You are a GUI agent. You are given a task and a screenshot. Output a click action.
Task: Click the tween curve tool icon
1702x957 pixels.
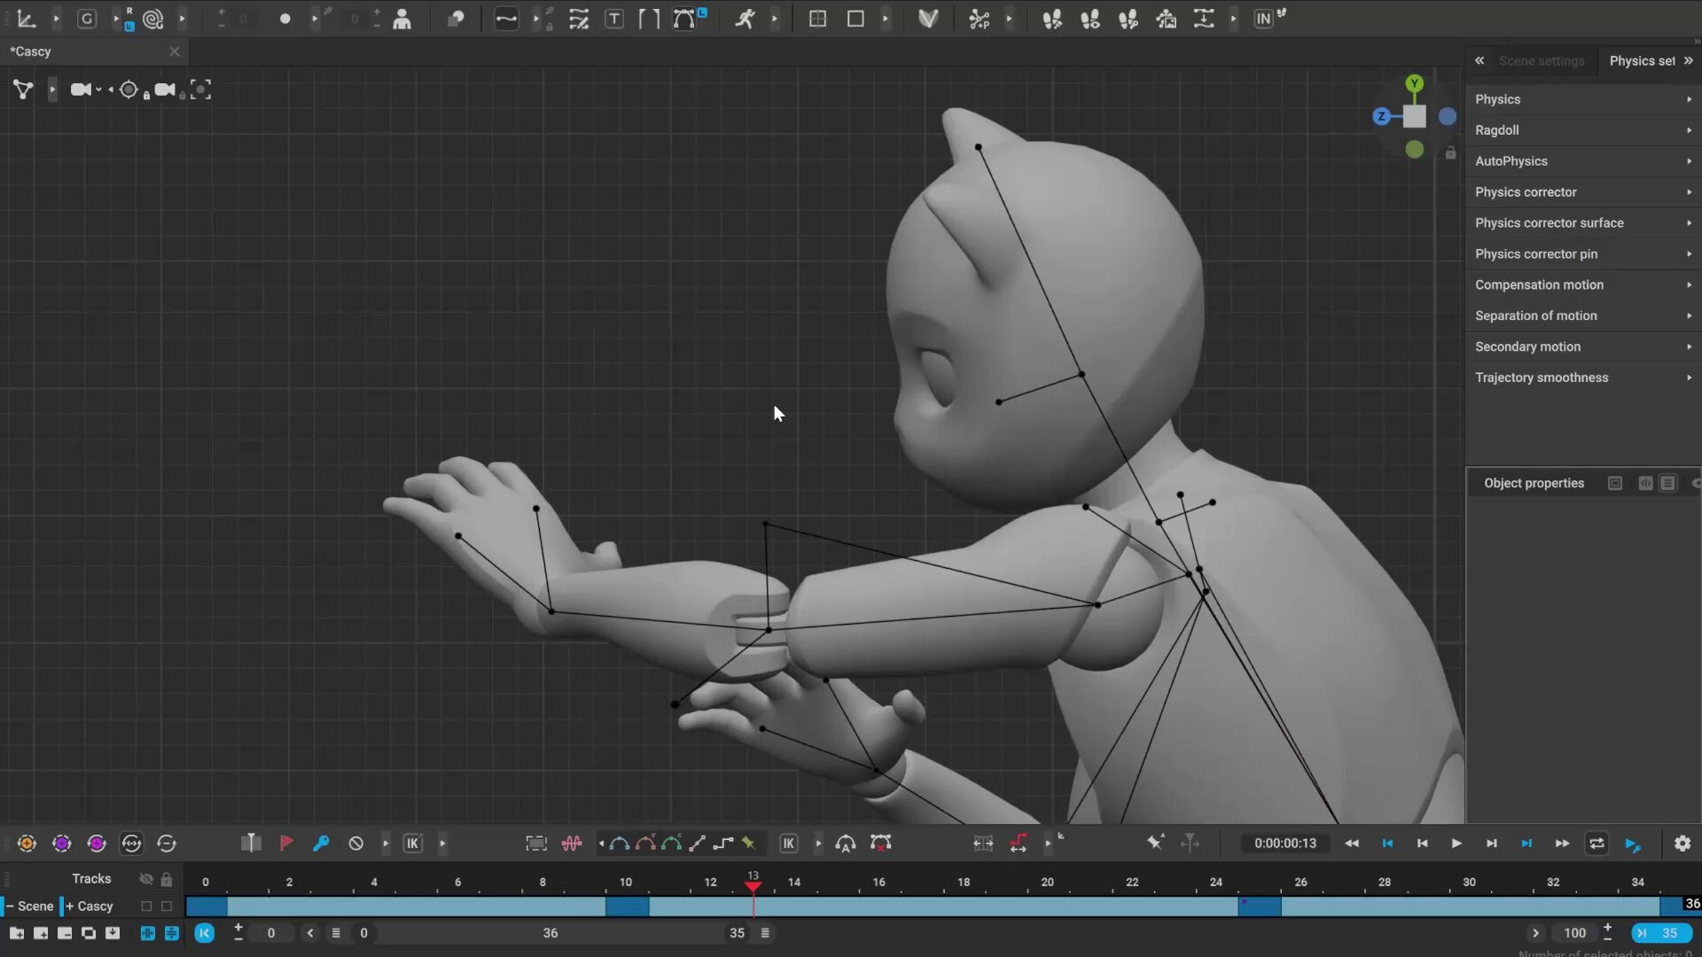click(506, 19)
